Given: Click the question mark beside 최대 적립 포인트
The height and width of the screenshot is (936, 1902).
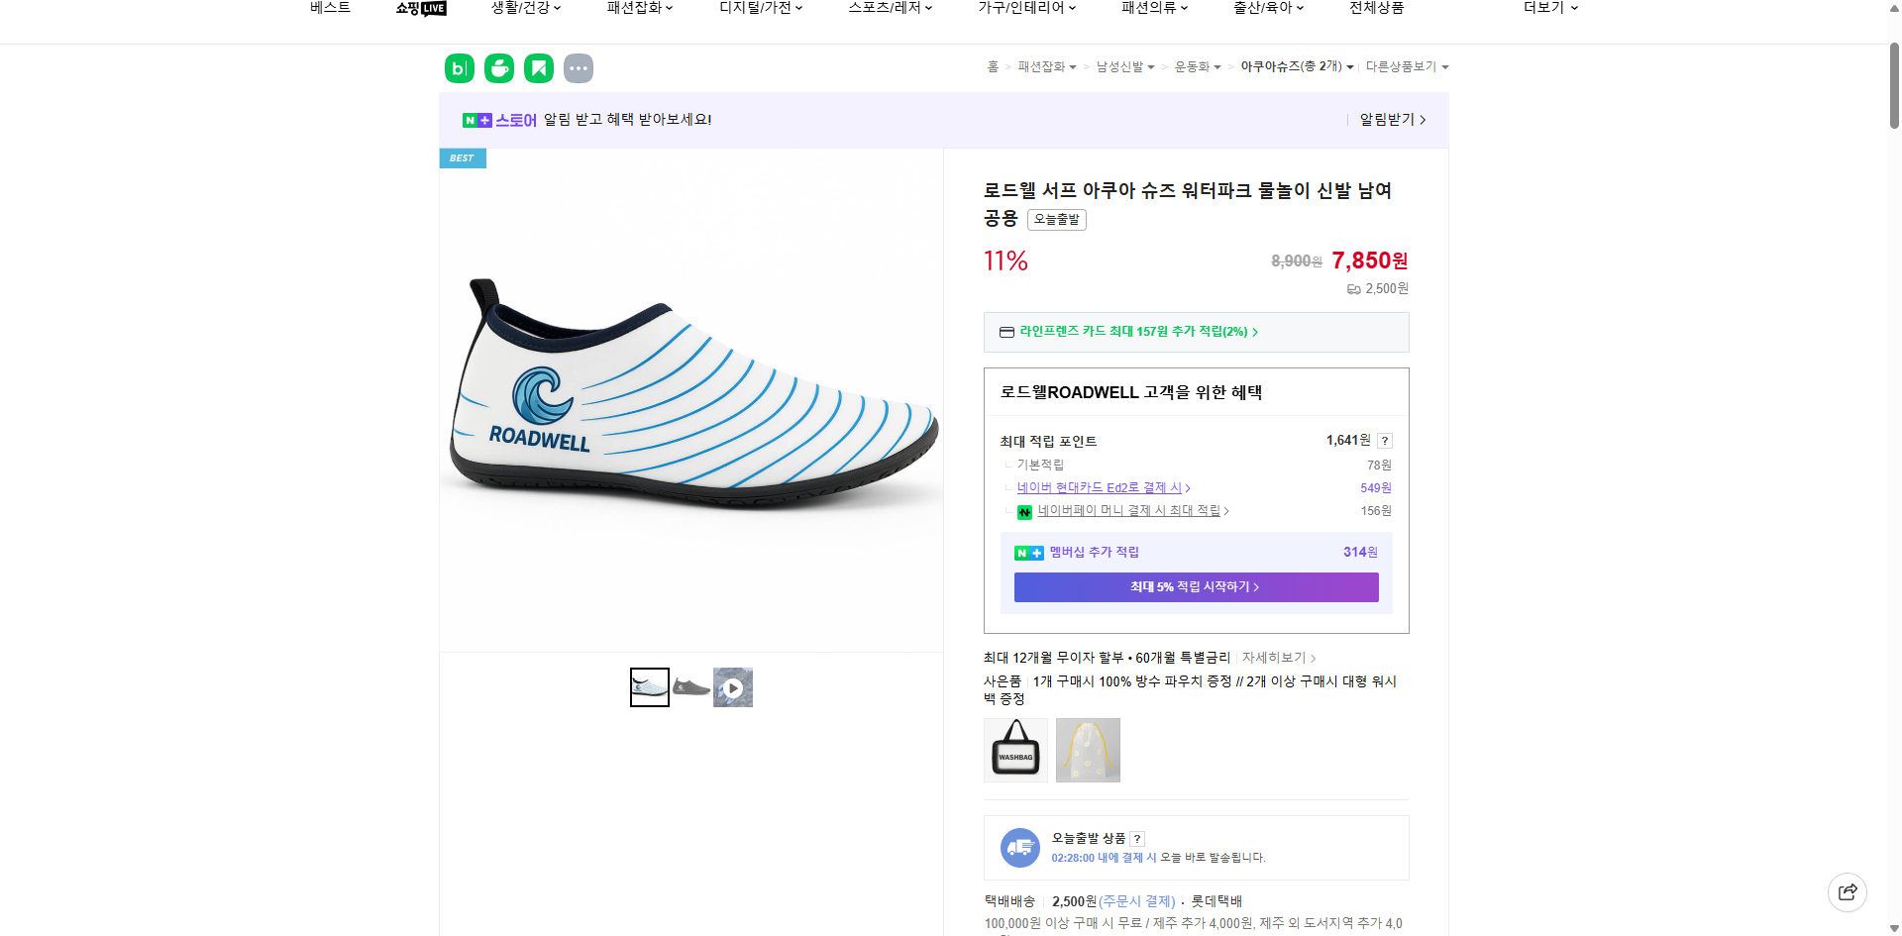Looking at the screenshot, I should click(1384, 441).
